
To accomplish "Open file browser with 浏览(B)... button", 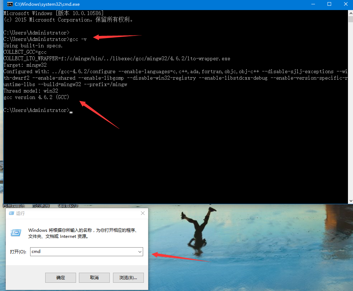I will pyautogui.click(x=128, y=278).
